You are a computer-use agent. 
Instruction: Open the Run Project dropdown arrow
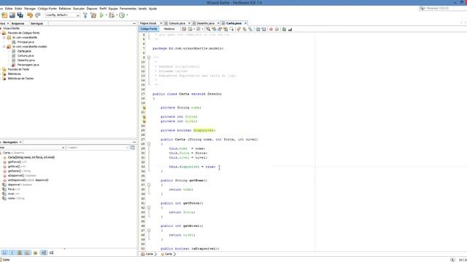point(107,15)
